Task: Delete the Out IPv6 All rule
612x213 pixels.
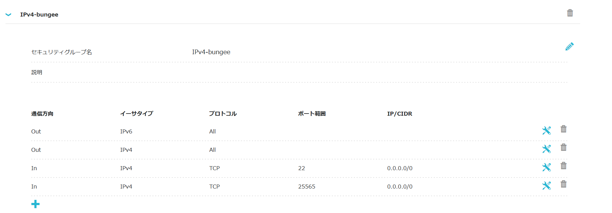Action: coord(563,129)
